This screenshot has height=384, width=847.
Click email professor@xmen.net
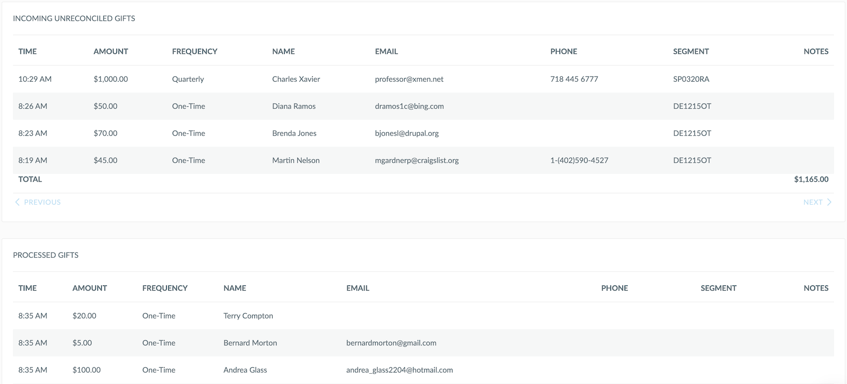point(409,79)
